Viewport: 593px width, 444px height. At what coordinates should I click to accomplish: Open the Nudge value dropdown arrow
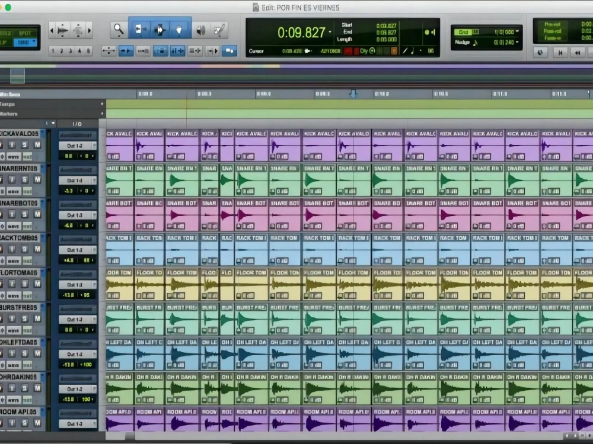tap(517, 42)
